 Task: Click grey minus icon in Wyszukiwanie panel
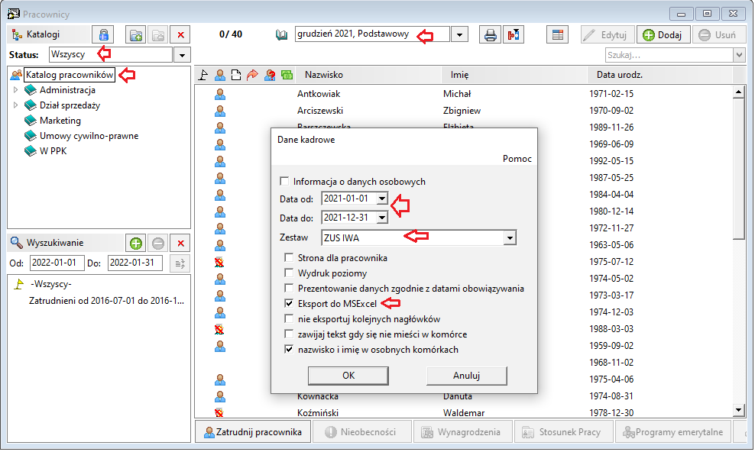pos(158,244)
